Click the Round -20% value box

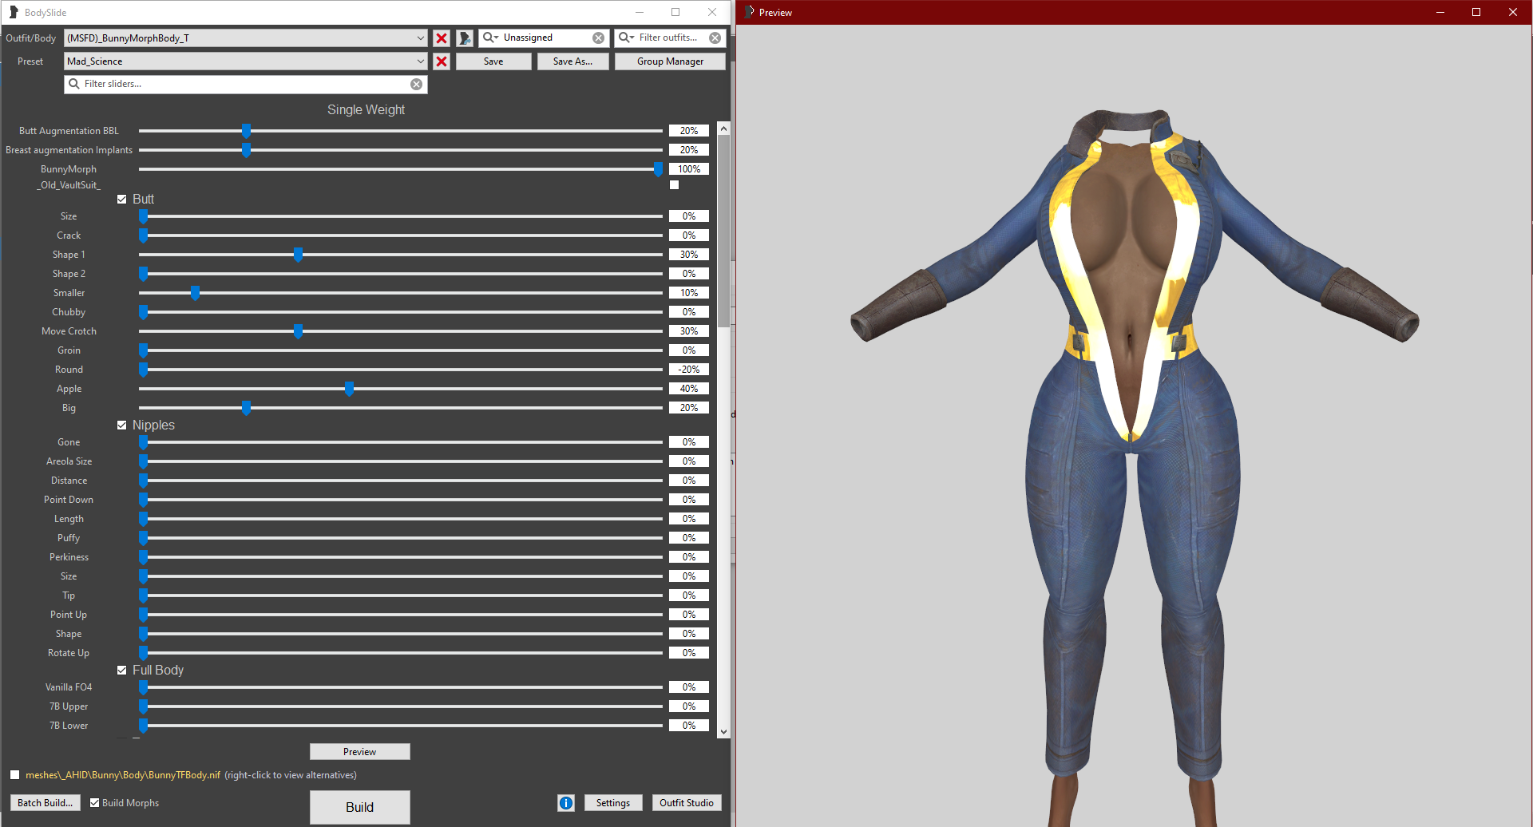pos(689,370)
